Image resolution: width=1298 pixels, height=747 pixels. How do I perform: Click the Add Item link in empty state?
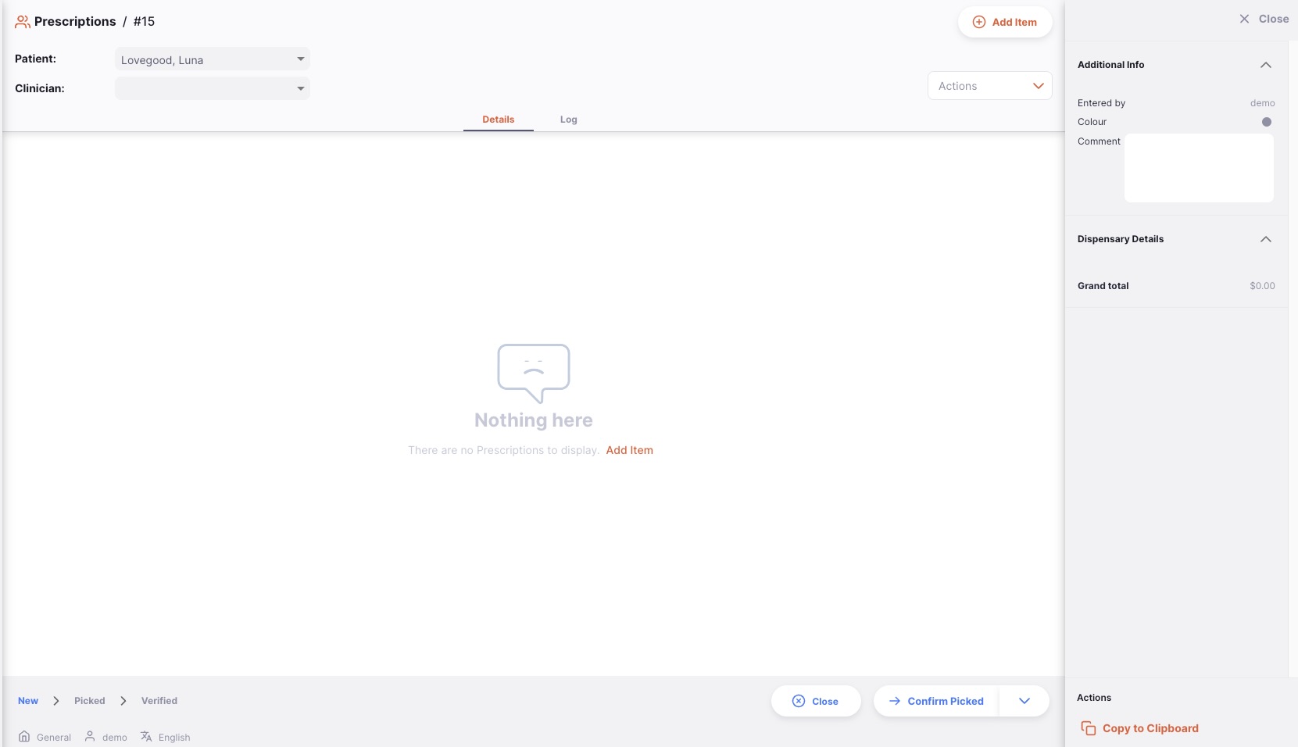pos(629,450)
